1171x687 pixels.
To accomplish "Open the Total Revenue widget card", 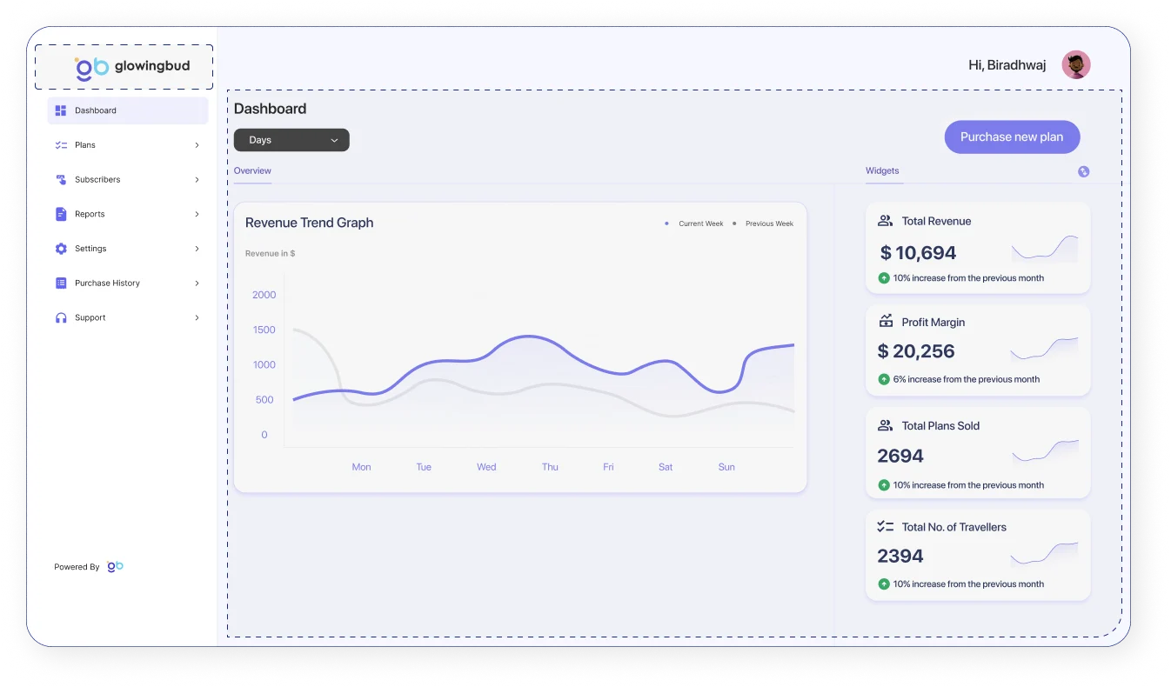I will tap(977, 249).
